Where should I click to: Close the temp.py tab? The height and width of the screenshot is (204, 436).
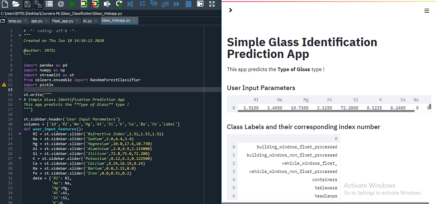pyautogui.click(x=25, y=21)
